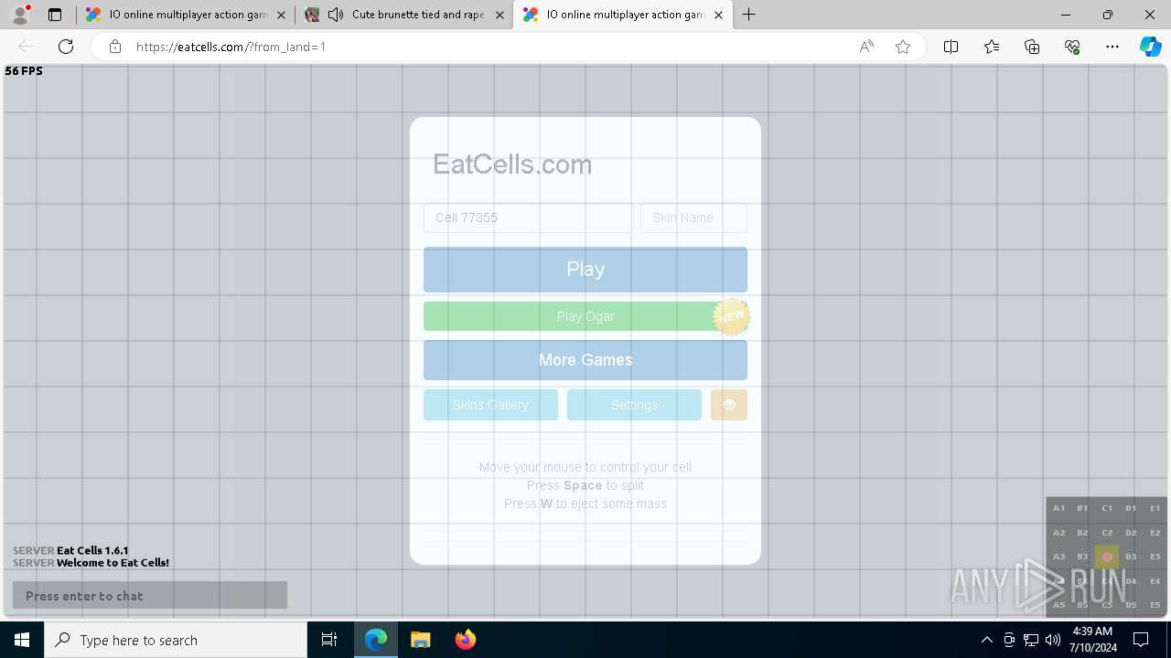This screenshot has width=1171, height=658.
Task: Focus the Press enter to chat box
Action: [x=150, y=596]
